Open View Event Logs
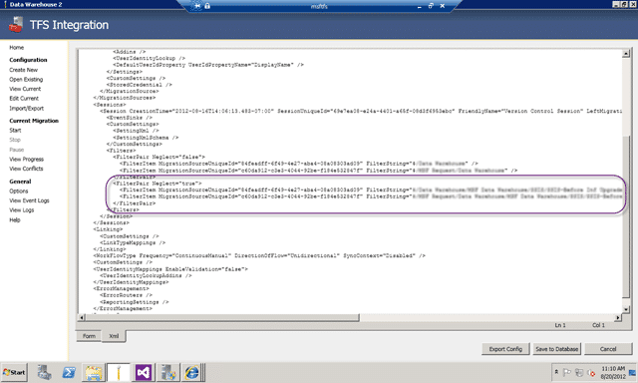 point(29,200)
